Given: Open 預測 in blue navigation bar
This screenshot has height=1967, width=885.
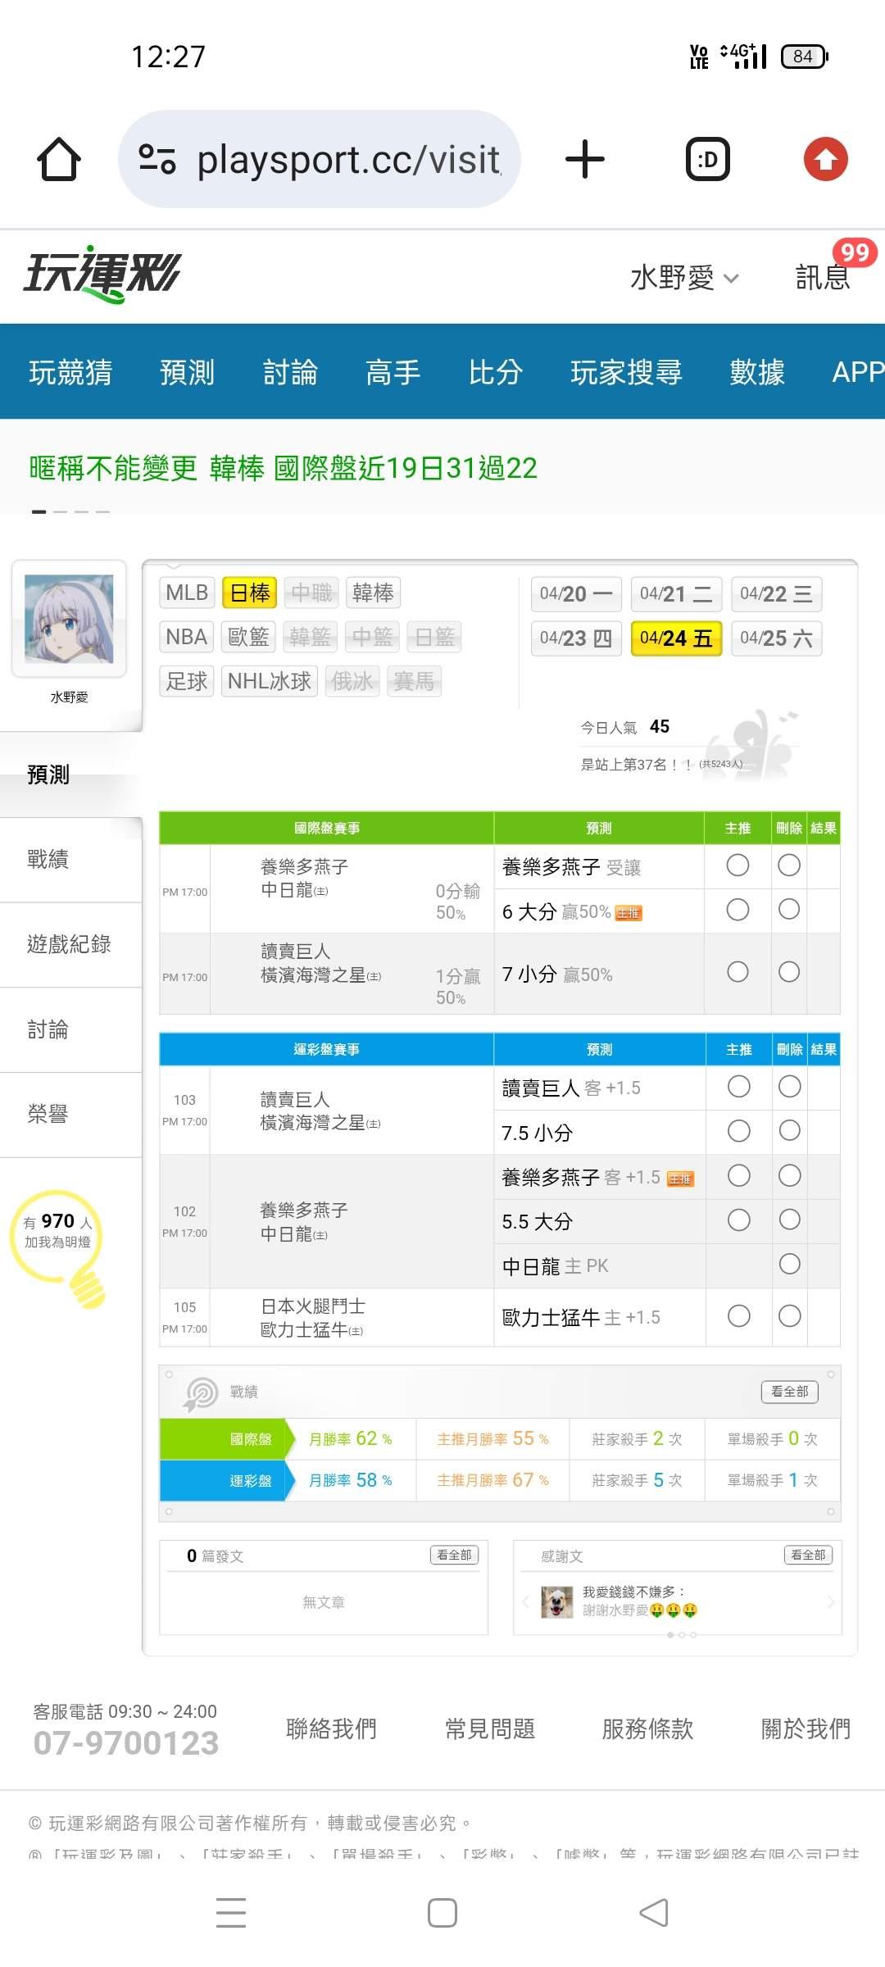Looking at the screenshot, I should click(187, 372).
